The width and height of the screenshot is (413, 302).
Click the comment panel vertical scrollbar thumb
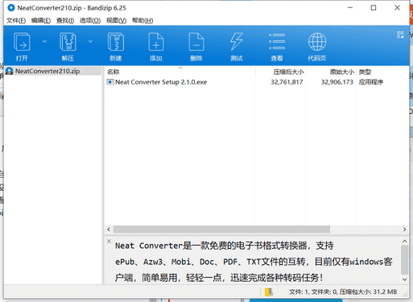(404, 259)
